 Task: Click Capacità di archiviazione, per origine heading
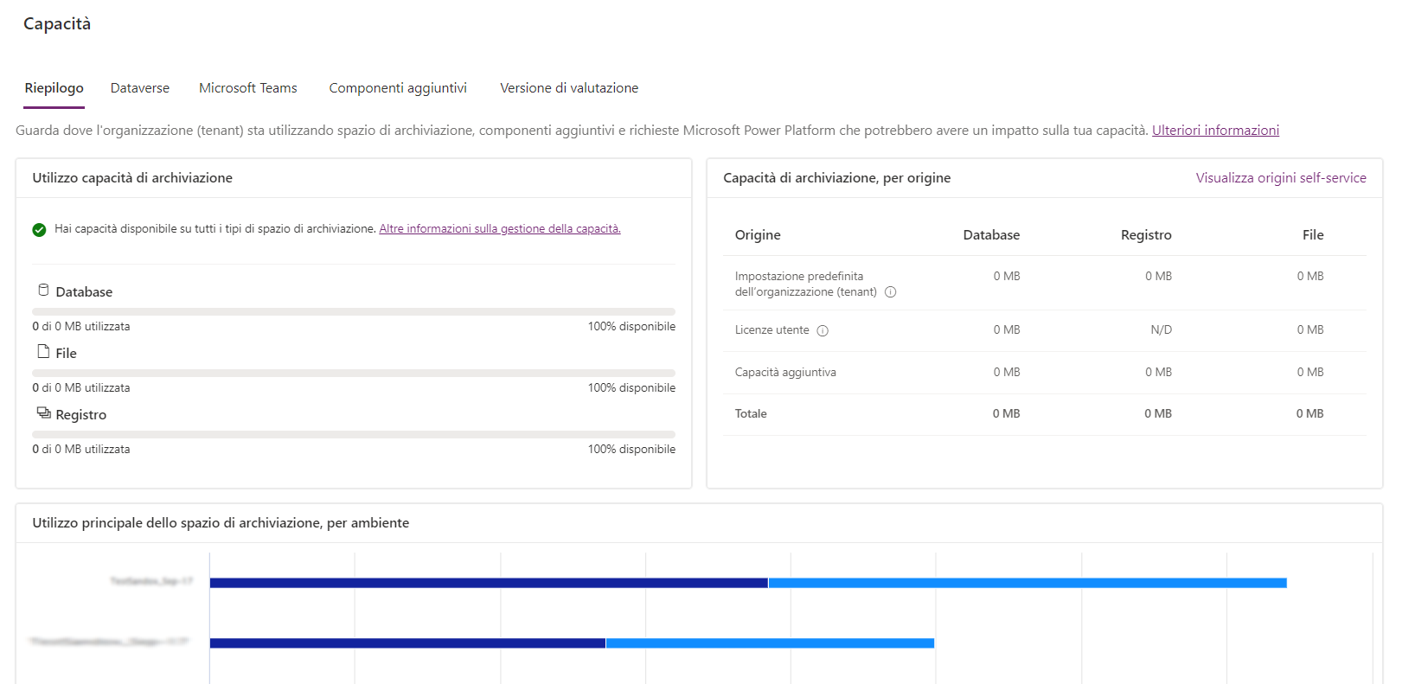tap(836, 178)
